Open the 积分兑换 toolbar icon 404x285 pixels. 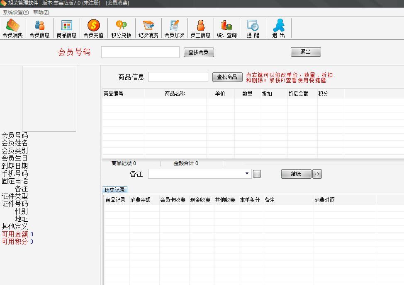coord(121,28)
